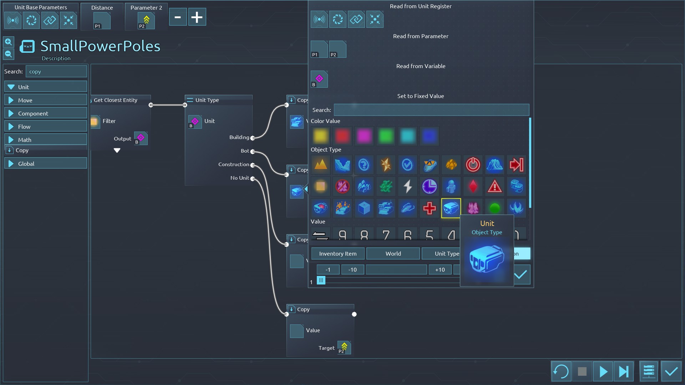
Task: Add a parameter with the plus button
Action: point(197,17)
